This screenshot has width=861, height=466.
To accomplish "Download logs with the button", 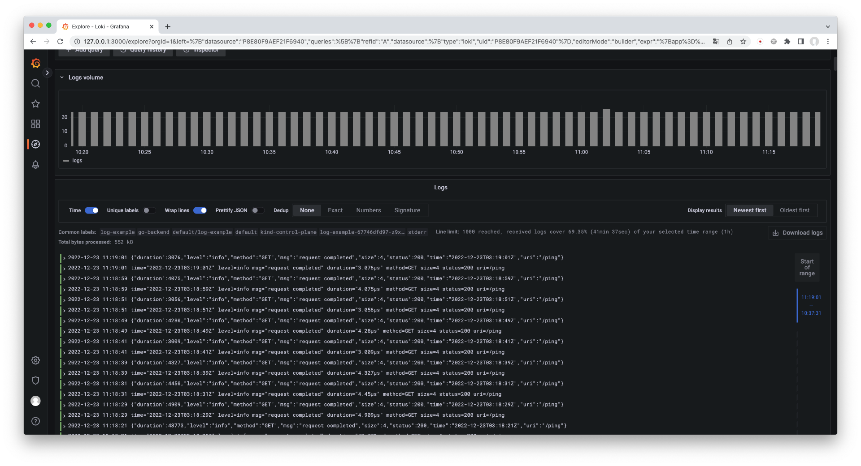I will pos(797,233).
